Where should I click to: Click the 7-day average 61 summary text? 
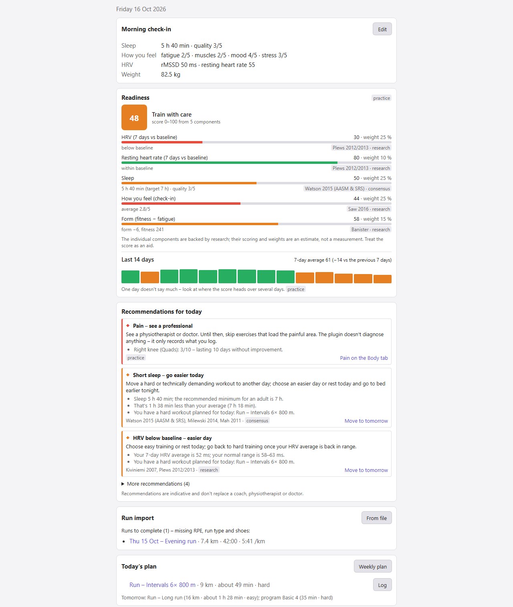[x=343, y=260]
